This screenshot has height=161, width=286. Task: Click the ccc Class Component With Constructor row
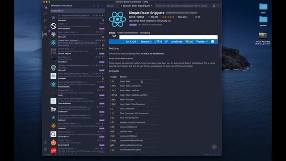click(x=134, y=113)
